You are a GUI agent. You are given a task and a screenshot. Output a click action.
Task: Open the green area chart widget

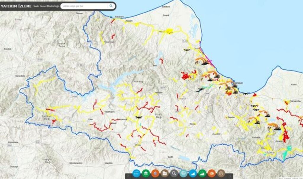(x=202, y=174)
